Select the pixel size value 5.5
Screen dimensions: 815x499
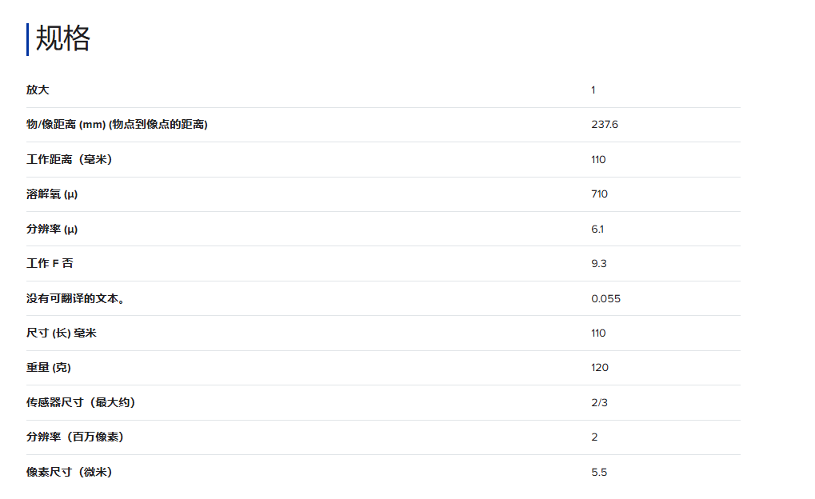599,473
